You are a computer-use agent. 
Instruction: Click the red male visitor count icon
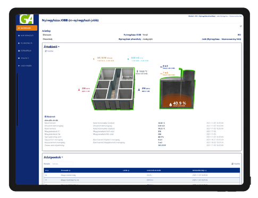click(x=79, y=90)
